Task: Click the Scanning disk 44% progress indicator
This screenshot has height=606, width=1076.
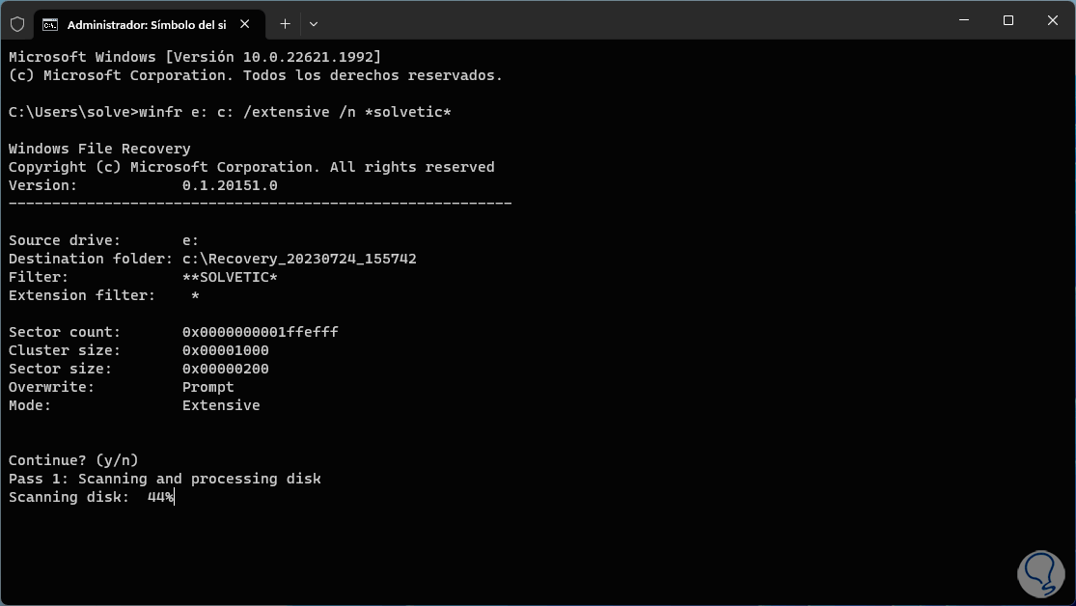Action: pos(92,497)
